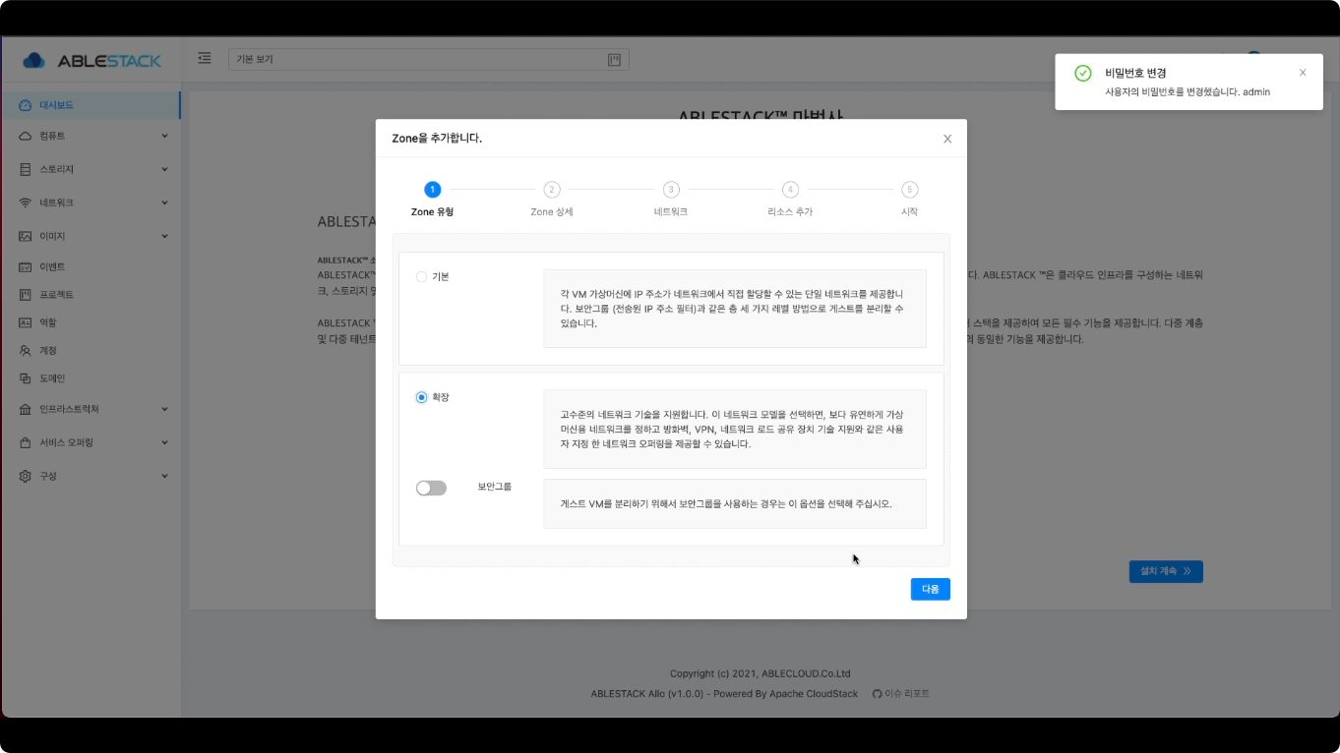Click the security group description text box
This screenshot has height=753, width=1340.
pyautogui.click(x=735, y=503)
